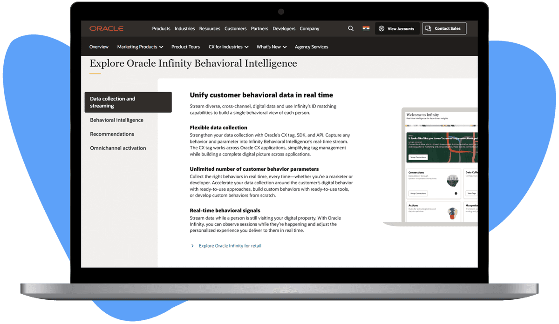The image size is (559, 324).
Task: Click the View Accounts button
Action: pyautogui.click(x=397, y=28)
